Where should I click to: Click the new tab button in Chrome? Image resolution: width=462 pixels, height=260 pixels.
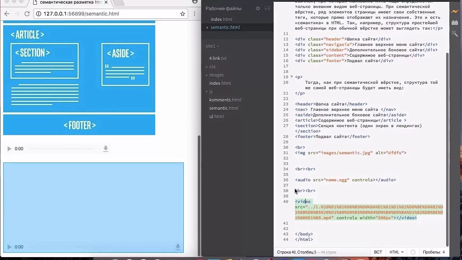(118, 3)
